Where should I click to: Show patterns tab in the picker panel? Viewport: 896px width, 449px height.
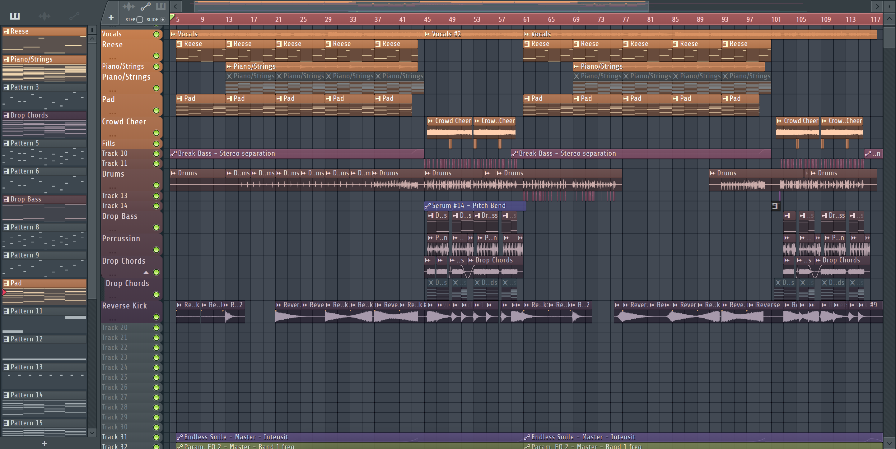point(15,16)
